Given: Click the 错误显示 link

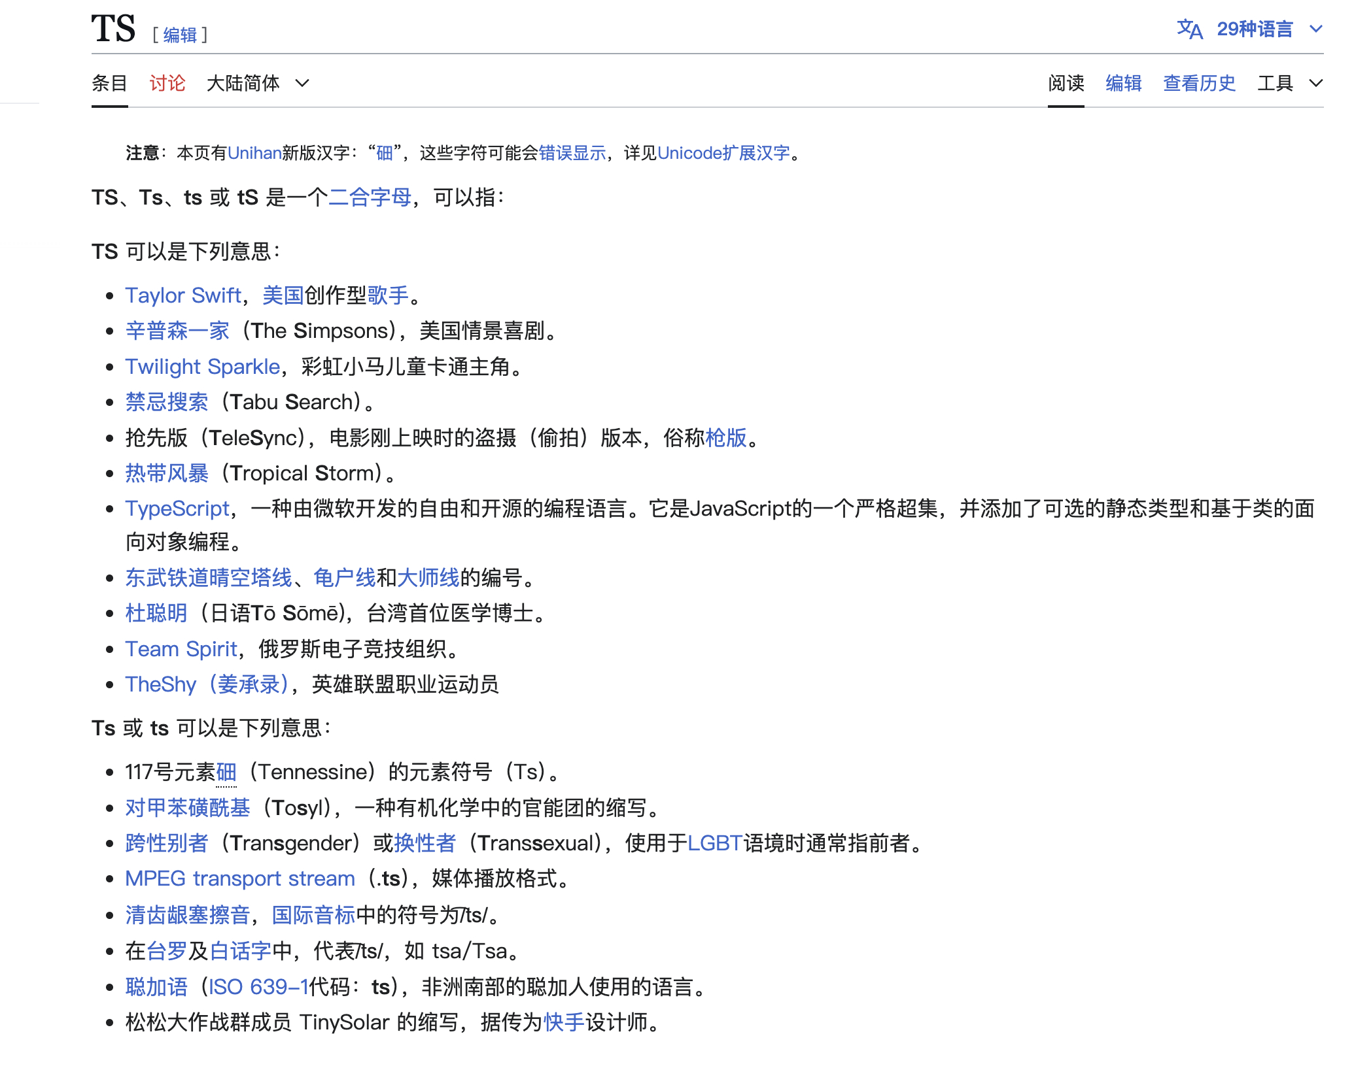Looking at the screenshot, I should (x=572, y=153).
